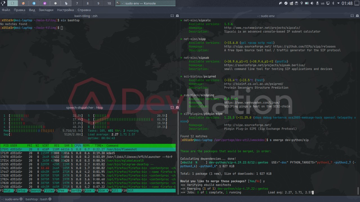Open the Настройка menu
This screenshot has height=202, width=360.
click(65, 10)
